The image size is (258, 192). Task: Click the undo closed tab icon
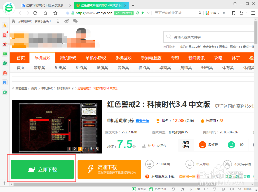[x=241, y=13]
